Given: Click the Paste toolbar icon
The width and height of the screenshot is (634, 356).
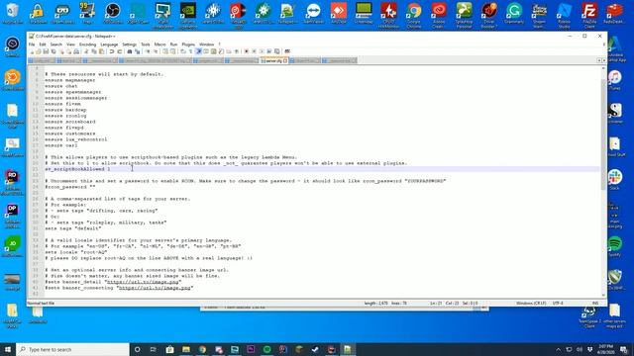Looking at the screenshot, I should [101, 51].
